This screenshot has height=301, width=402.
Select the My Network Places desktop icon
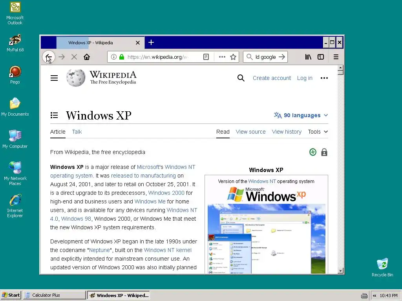click(x=15, y=174)
